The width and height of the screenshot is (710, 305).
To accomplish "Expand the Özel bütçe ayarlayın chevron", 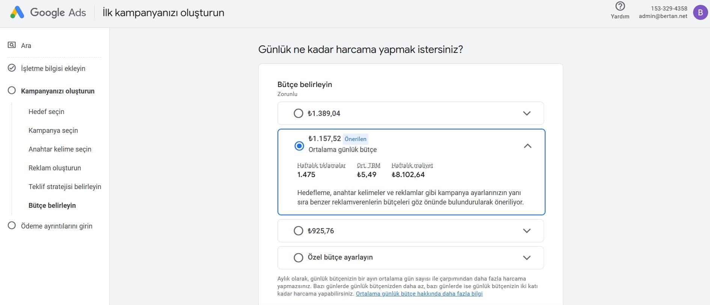I will click(527, 258).
